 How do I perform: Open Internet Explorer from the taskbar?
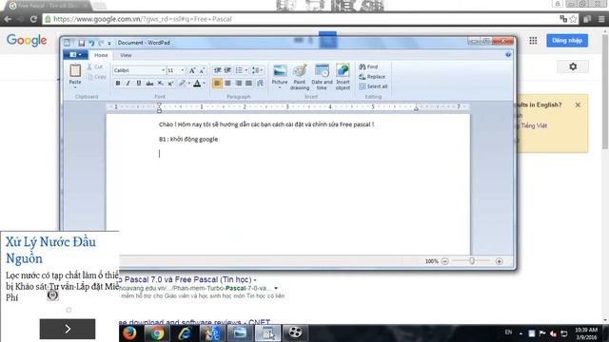coord(185,333)
